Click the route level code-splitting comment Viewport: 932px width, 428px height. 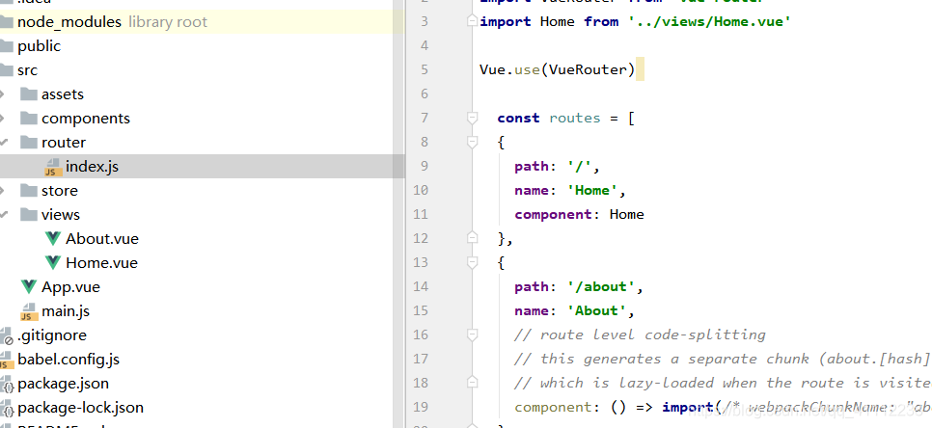coord(641,334)
